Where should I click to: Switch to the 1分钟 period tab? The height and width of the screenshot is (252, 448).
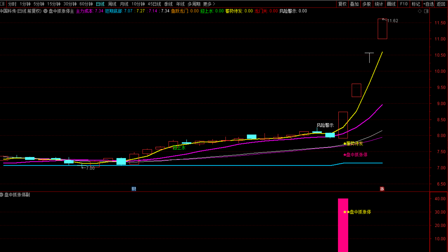pyautogui.click(x=25, y=4)
